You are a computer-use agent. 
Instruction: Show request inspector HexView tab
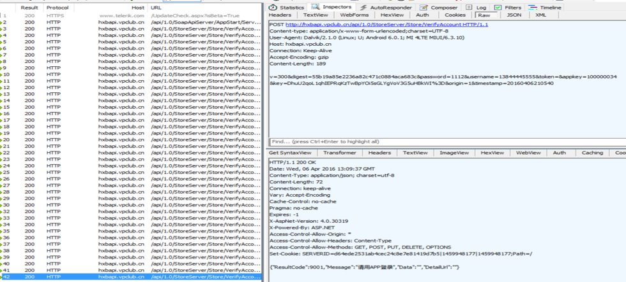(x=392, y=15)
